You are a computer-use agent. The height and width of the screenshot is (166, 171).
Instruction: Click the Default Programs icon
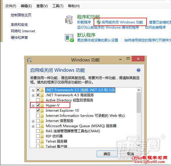click(69, 38)
